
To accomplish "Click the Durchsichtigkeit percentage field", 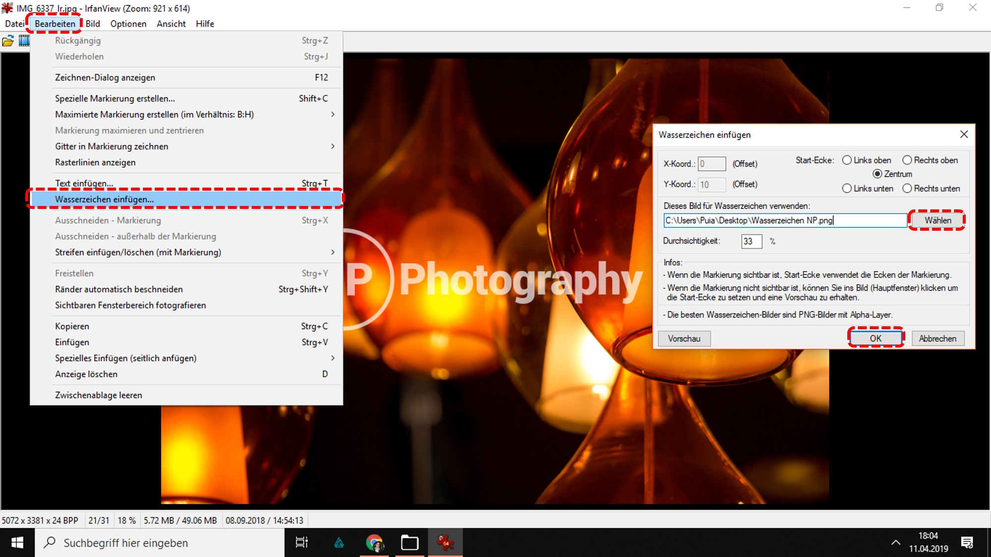I will point(751,242).
